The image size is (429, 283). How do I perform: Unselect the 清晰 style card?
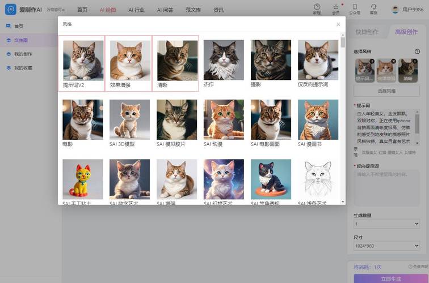coord(176,62)
